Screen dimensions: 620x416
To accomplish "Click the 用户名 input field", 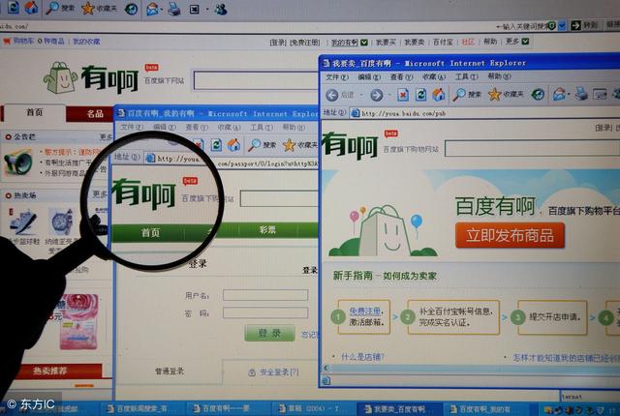I will (x=265, y=295).
